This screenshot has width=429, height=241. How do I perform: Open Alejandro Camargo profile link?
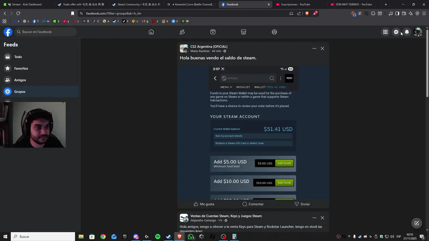coord(203,220)
